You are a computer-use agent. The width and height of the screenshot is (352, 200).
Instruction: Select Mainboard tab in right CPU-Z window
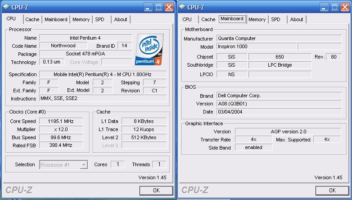pos(232,18)
